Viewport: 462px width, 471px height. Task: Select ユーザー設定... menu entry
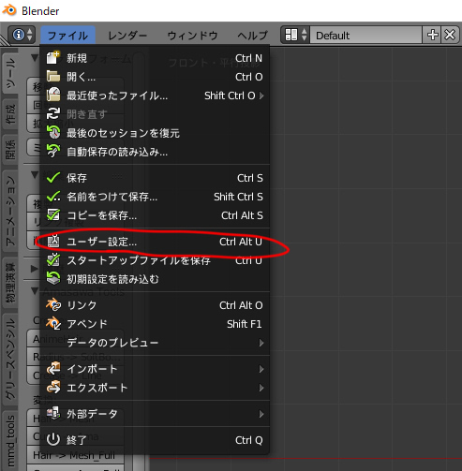pyautogui.click(x=155, y=242)
